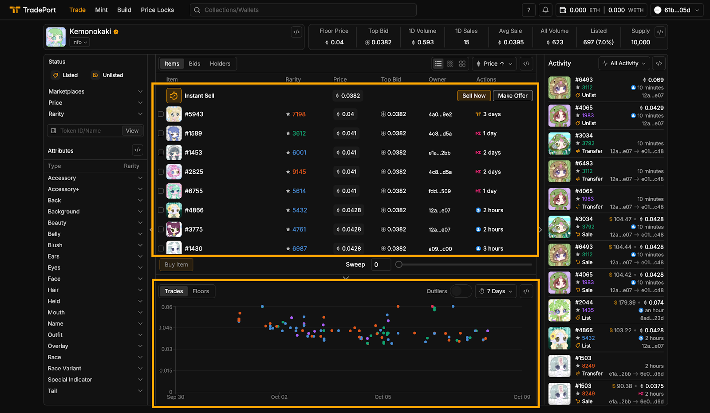Open item #5943 thumbnail
Viewport: 710px width, 413px height.
point(174,114)
